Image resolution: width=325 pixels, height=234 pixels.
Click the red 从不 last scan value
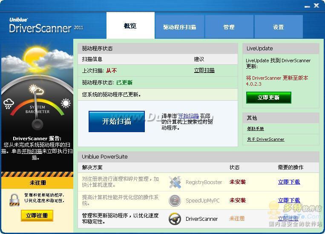(x=112, y=71)
